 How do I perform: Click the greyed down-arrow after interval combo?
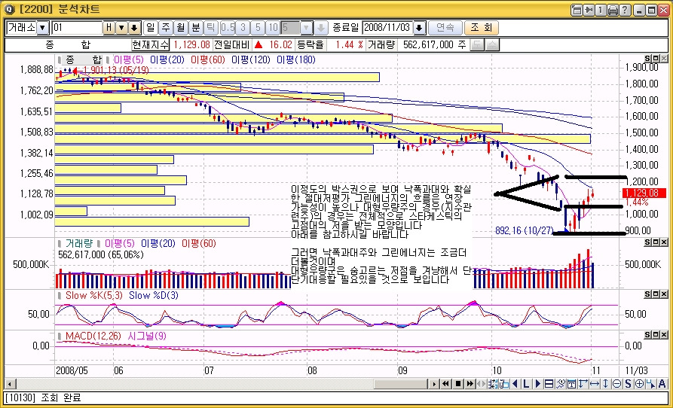pos(321,28)
